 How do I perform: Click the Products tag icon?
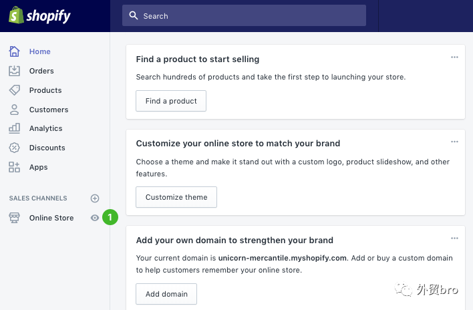click(x=15, y=90)
